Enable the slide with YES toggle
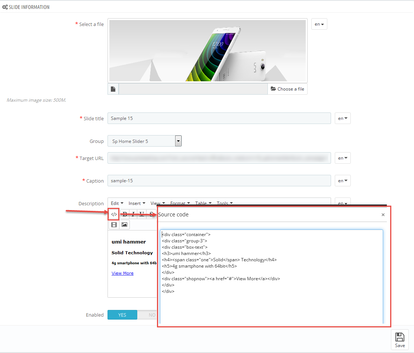Viewport: 414px width, 353px height. [x=122, y=315]
